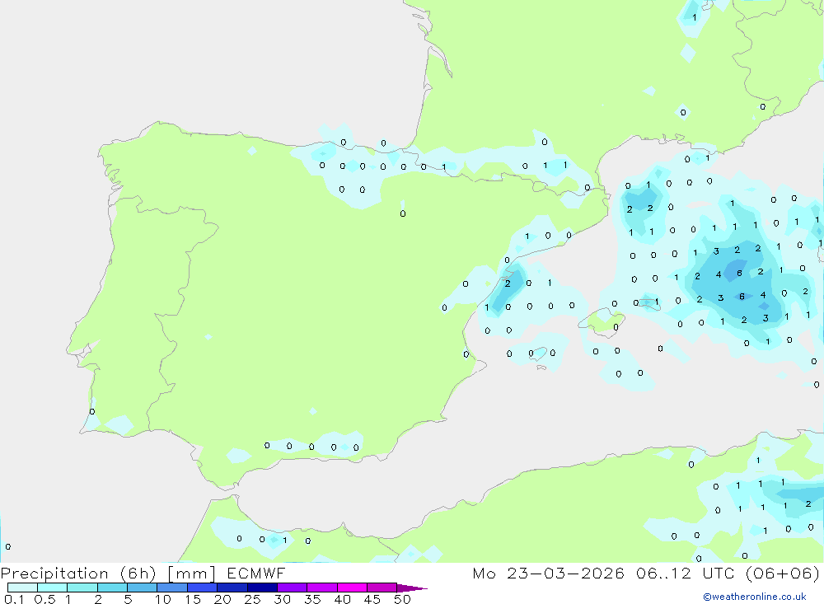This screenshot has height=604, width=824.
Task: Select the 30–35 mm violet legend swatch
Action: point(293,588)
